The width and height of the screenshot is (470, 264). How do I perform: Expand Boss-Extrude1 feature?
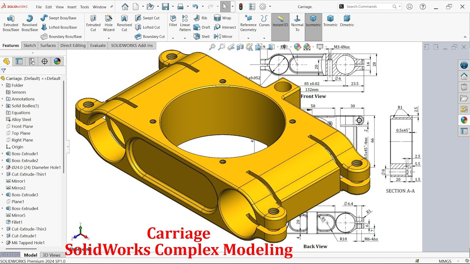[x=2, y=154]
